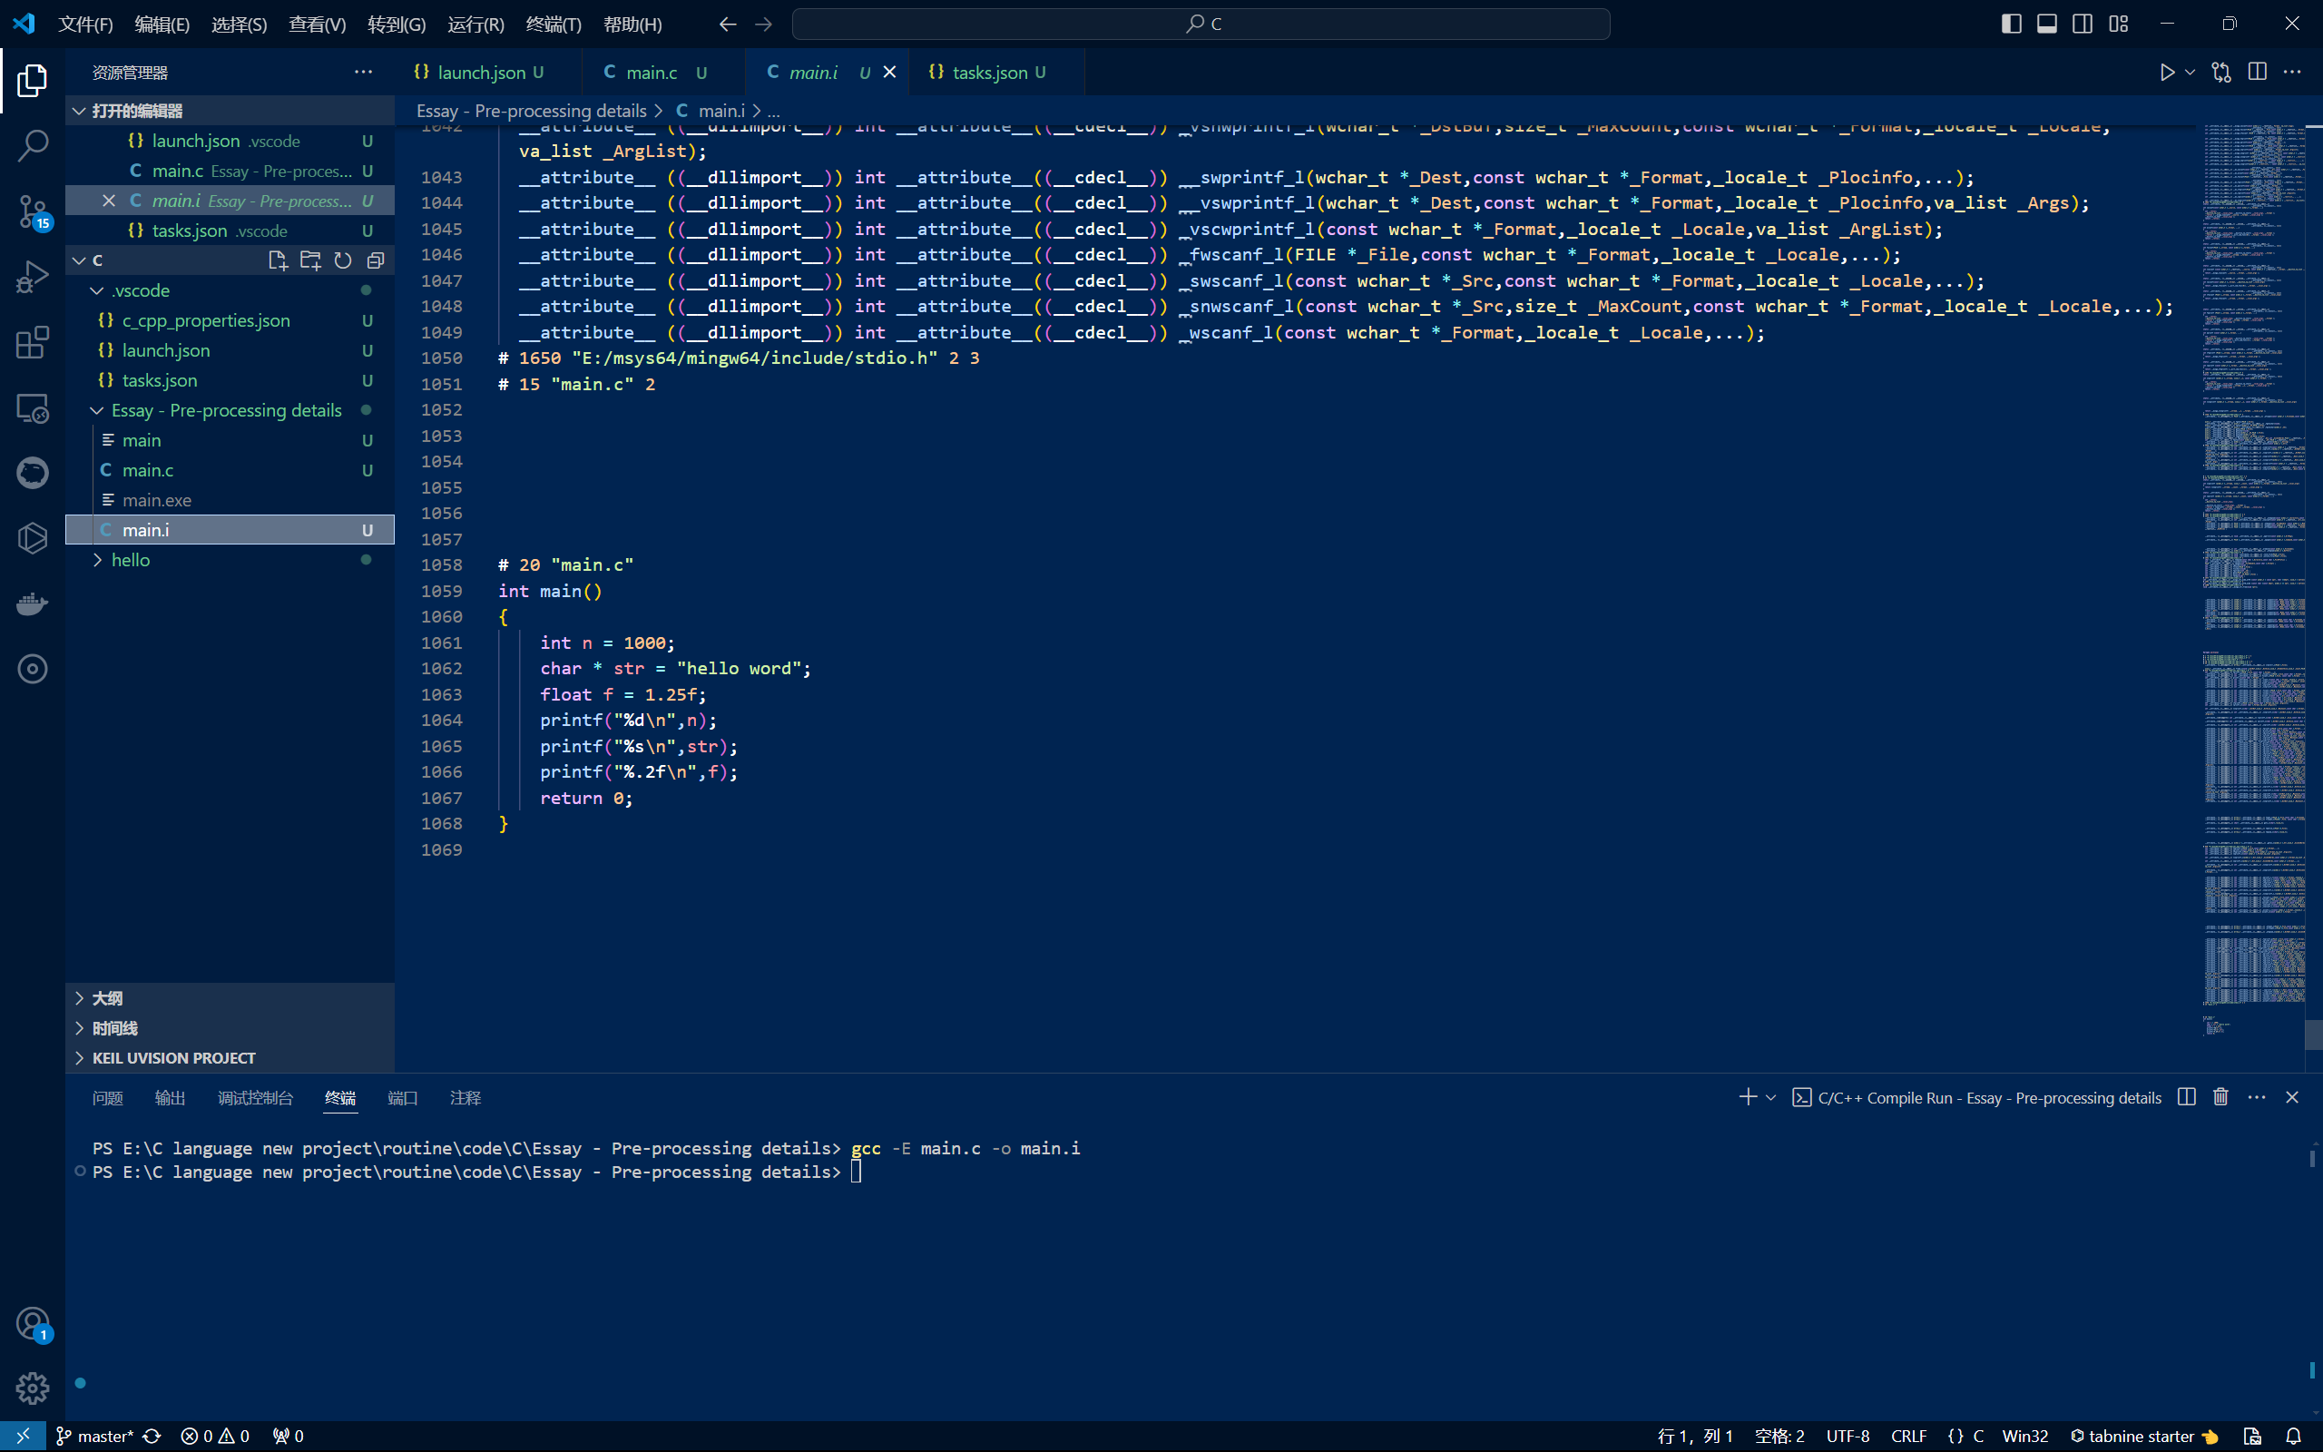Toggle secondary side bar visibility
This screenshot has width=2323, height=1452.
[2082, 24]
